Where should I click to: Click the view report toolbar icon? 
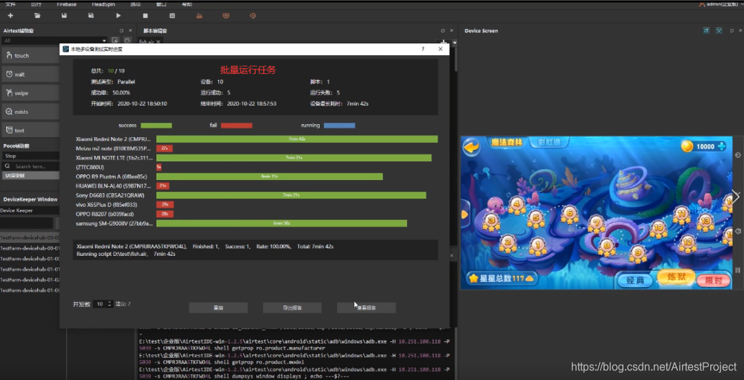172,16
